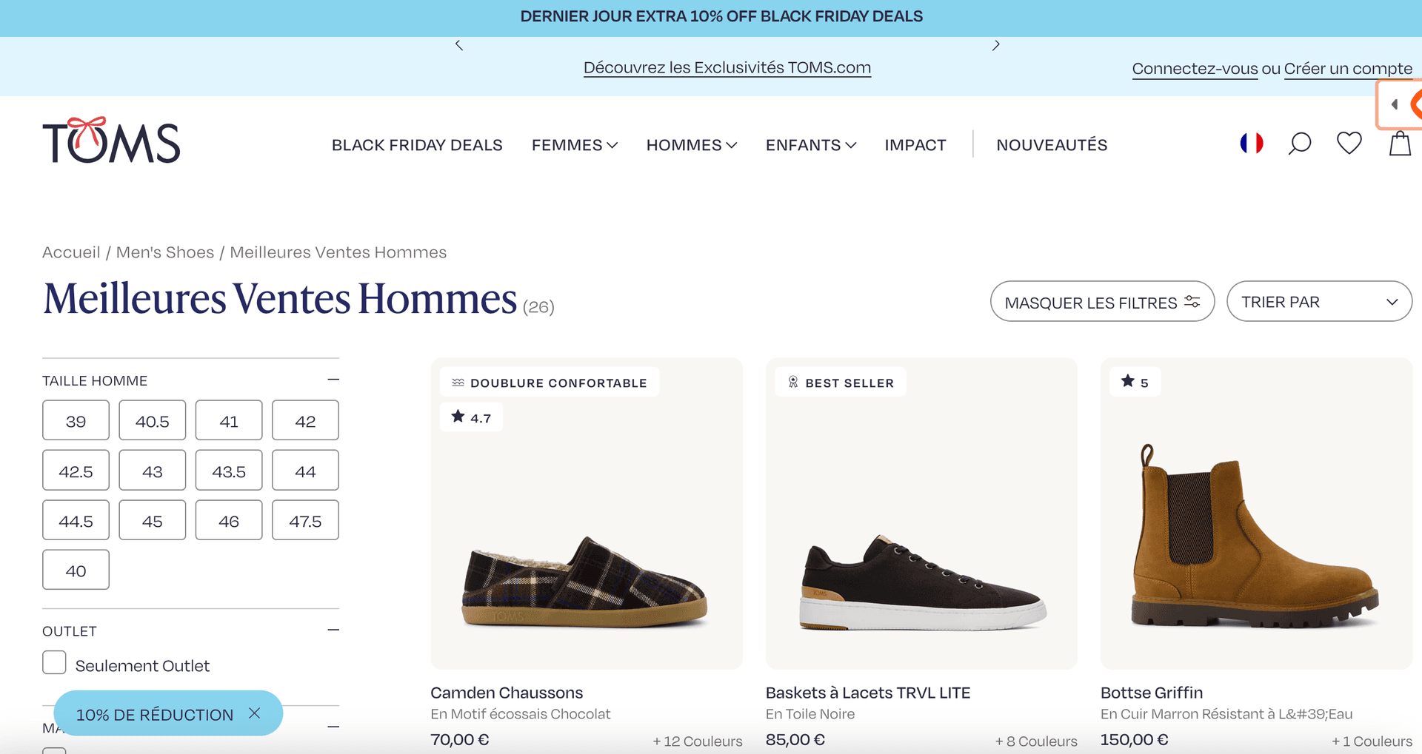The height and width of the screenshot is (754, 1422).
Task: Click the right carousel arrow in the banner
Action: click(x=996, y=44)
